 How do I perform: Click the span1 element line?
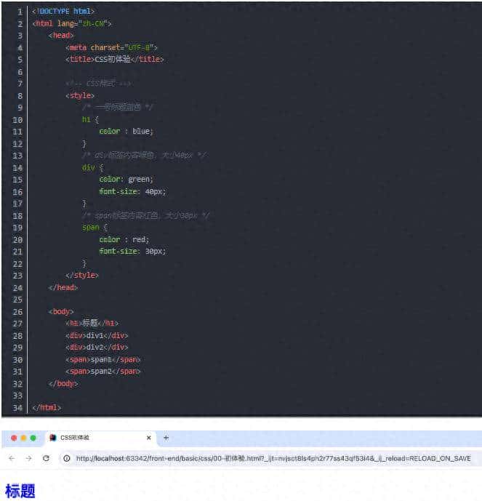pos(103,359)
